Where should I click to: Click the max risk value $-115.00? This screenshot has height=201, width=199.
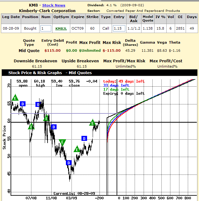click(112, 50)
